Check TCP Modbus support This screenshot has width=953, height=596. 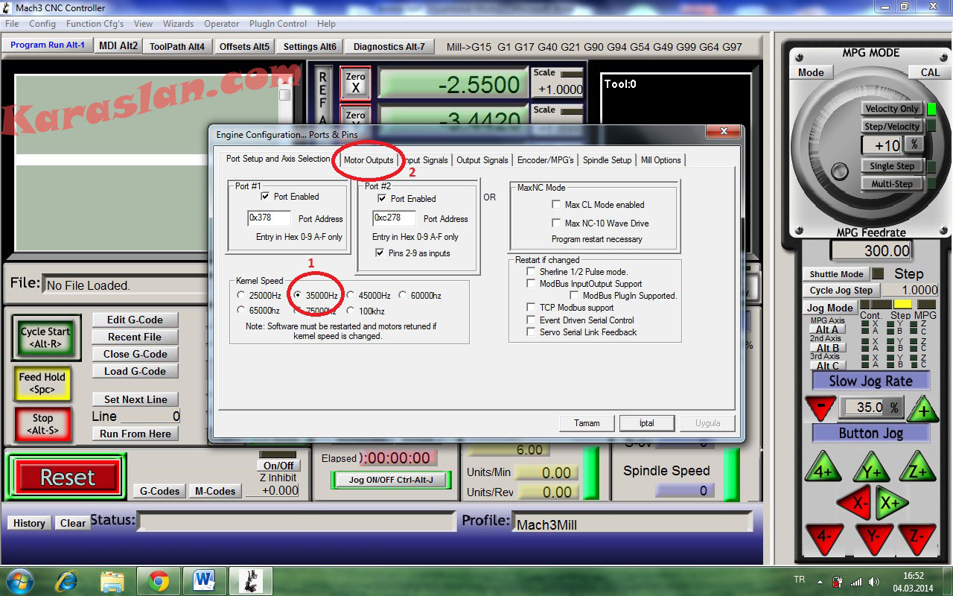pyautogui.click(x=531, y=308)
